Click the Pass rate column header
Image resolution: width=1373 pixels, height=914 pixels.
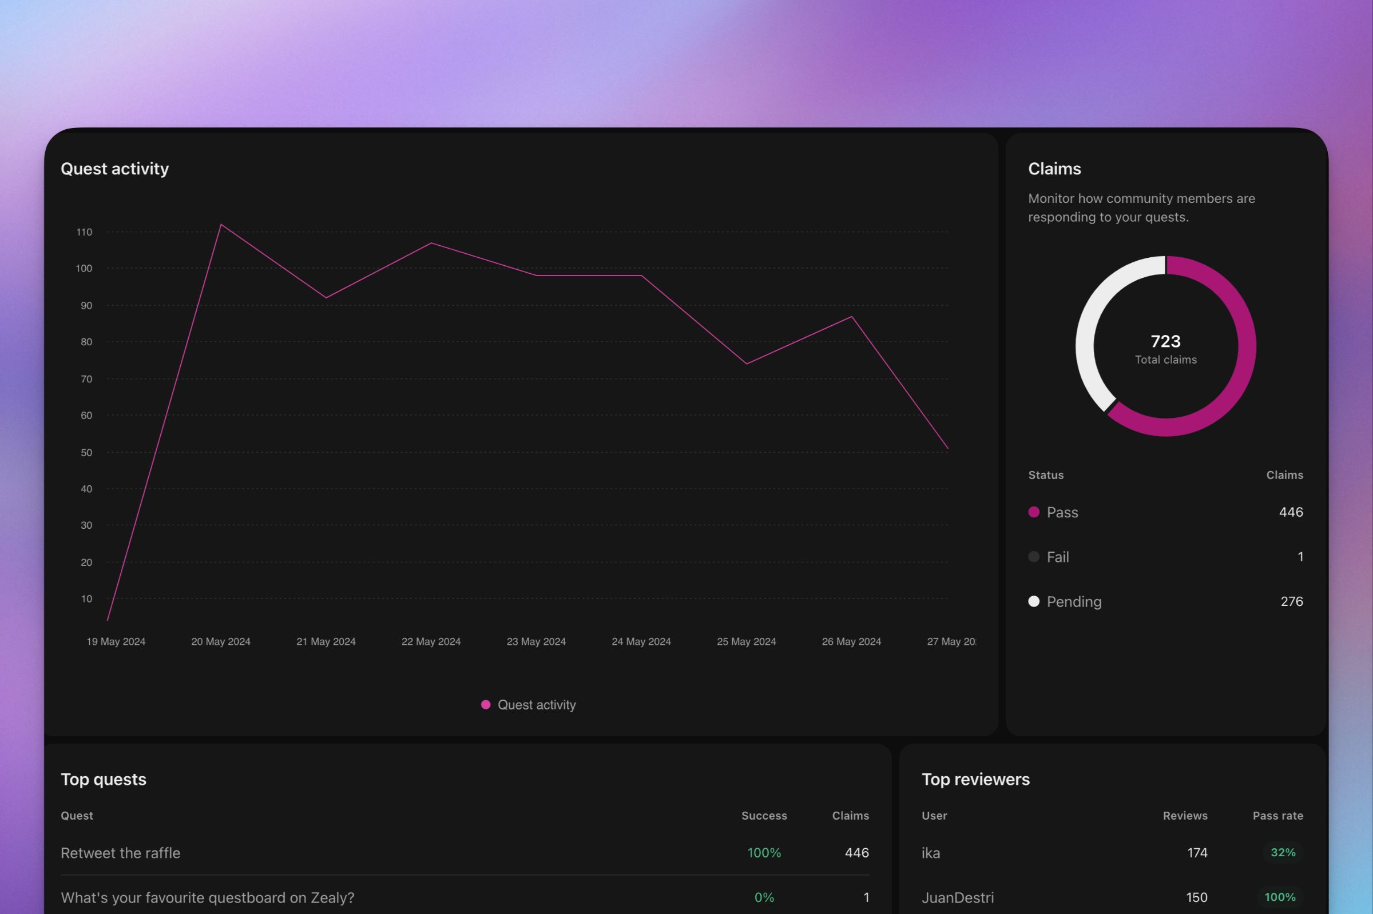[1278, 816]
